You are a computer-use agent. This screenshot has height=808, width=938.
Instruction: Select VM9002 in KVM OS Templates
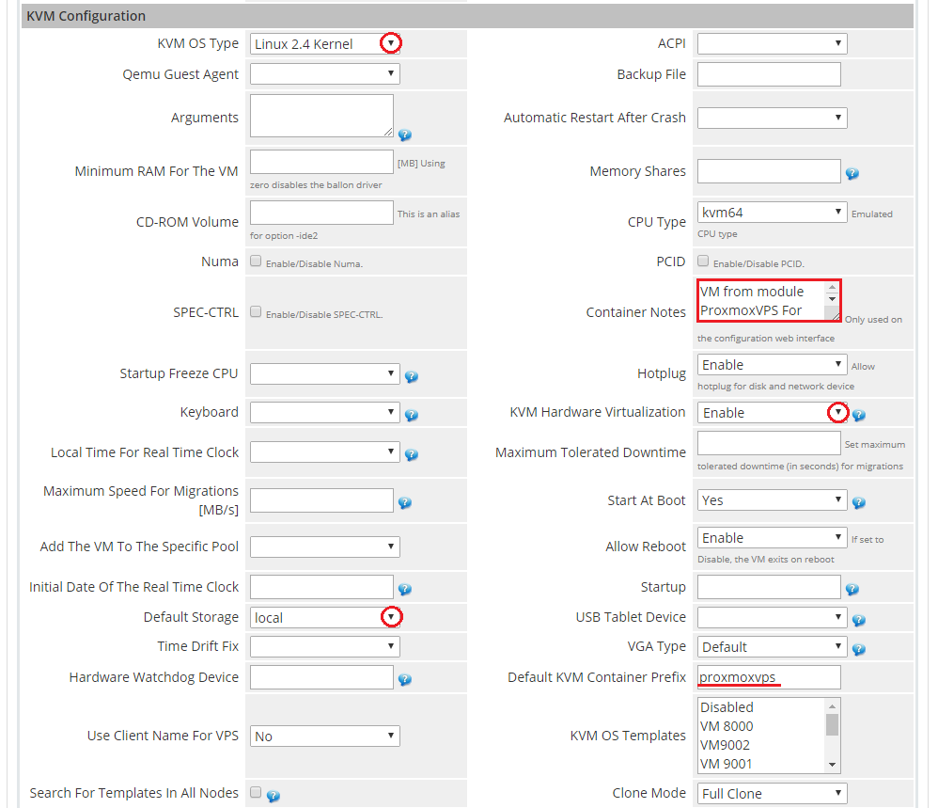[761, 745]
